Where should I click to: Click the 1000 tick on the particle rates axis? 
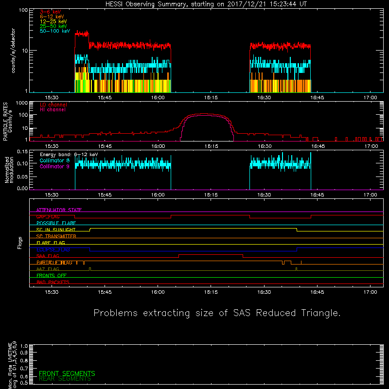(22, 103)
